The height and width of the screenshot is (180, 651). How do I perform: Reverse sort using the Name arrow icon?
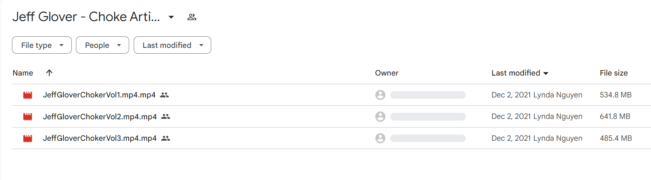(49, 73)
